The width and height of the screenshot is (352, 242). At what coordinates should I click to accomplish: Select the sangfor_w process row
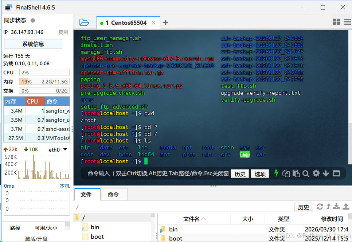tap(37, 111)
